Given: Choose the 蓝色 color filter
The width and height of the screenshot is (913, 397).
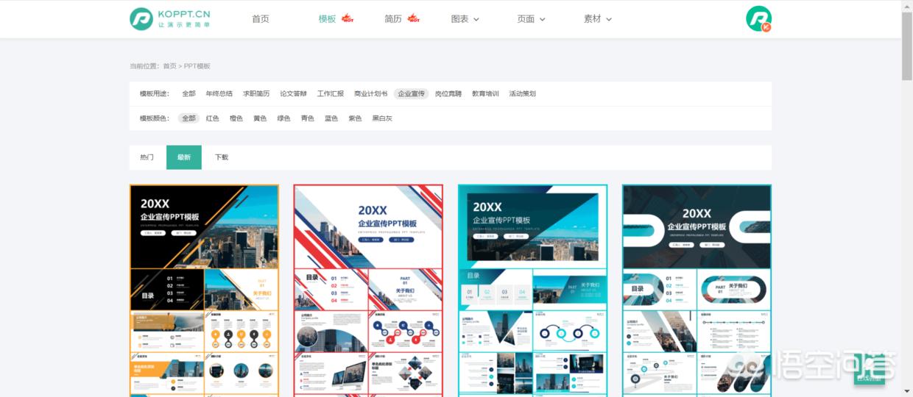Looking at the screenshot, I should click(331, 118).
